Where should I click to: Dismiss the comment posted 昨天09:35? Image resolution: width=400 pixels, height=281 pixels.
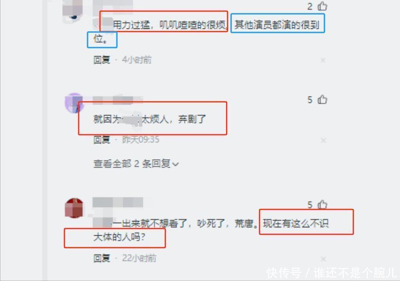point(323,140)
